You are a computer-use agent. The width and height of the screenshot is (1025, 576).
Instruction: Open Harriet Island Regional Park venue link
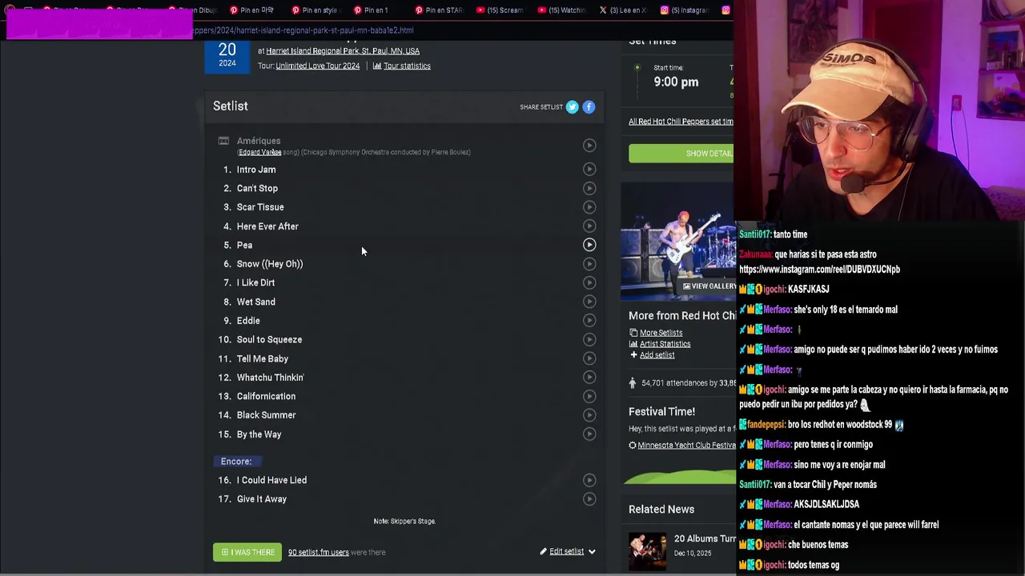pos(343,50)
